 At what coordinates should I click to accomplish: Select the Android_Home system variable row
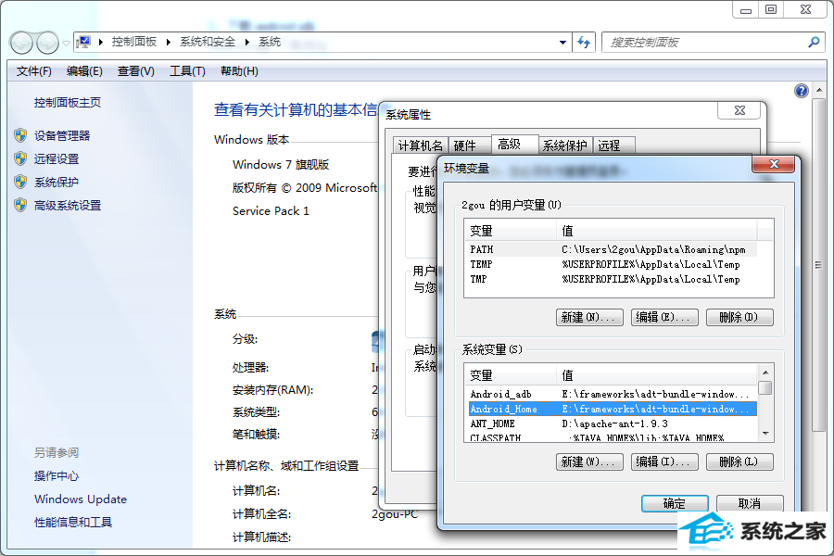pos(613,410)
